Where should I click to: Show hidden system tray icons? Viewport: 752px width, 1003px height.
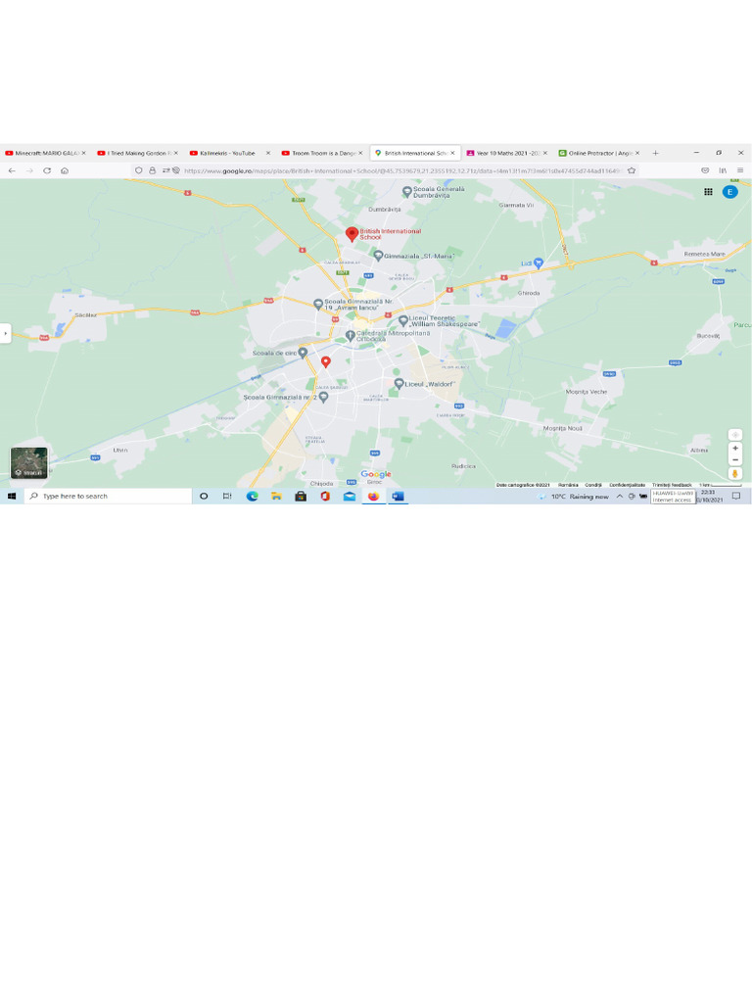[619, 497]
